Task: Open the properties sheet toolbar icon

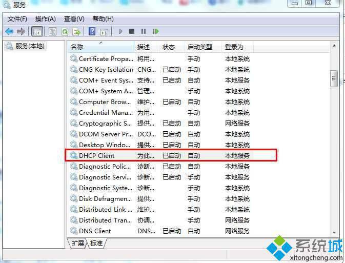Action: (52, 31)
